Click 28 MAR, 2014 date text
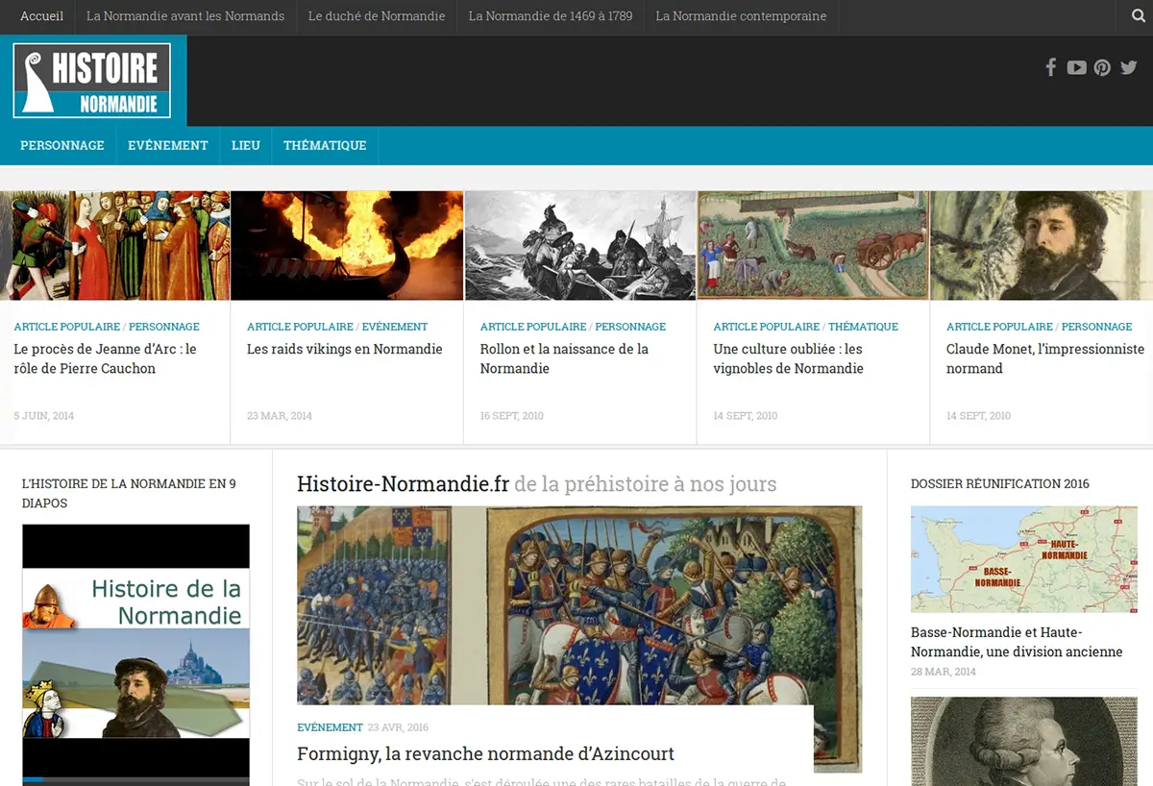This screenshot has width=1153, height=786. coord(944,672)
